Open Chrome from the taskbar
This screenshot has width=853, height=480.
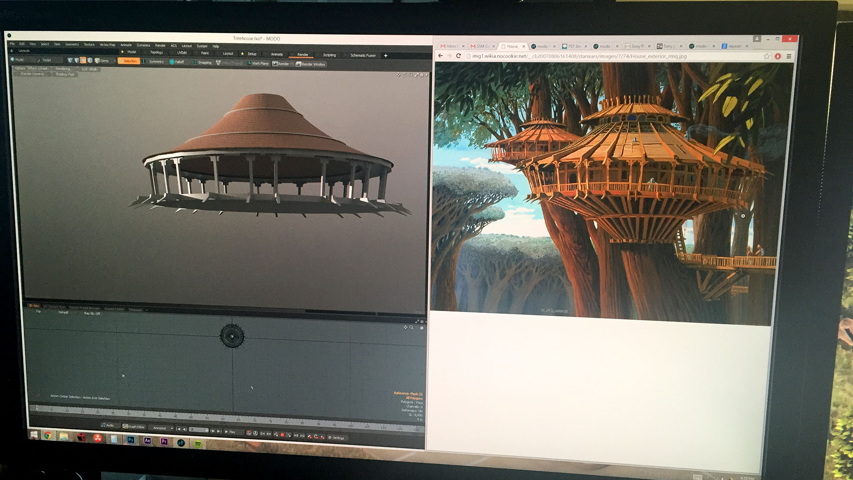(x=48, y=435)
